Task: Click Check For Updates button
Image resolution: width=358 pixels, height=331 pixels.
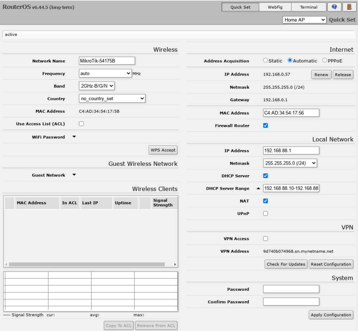Action: pyautogui.click(x=286, y=264)
